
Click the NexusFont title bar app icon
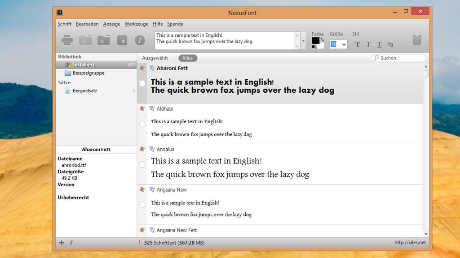click(60, 13)
